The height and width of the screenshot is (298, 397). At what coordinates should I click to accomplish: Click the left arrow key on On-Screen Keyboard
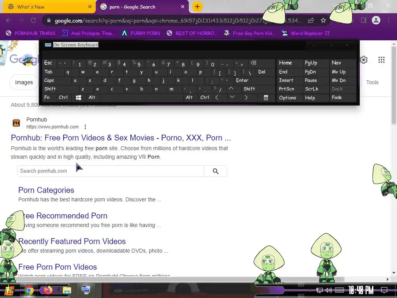(217, 97)
